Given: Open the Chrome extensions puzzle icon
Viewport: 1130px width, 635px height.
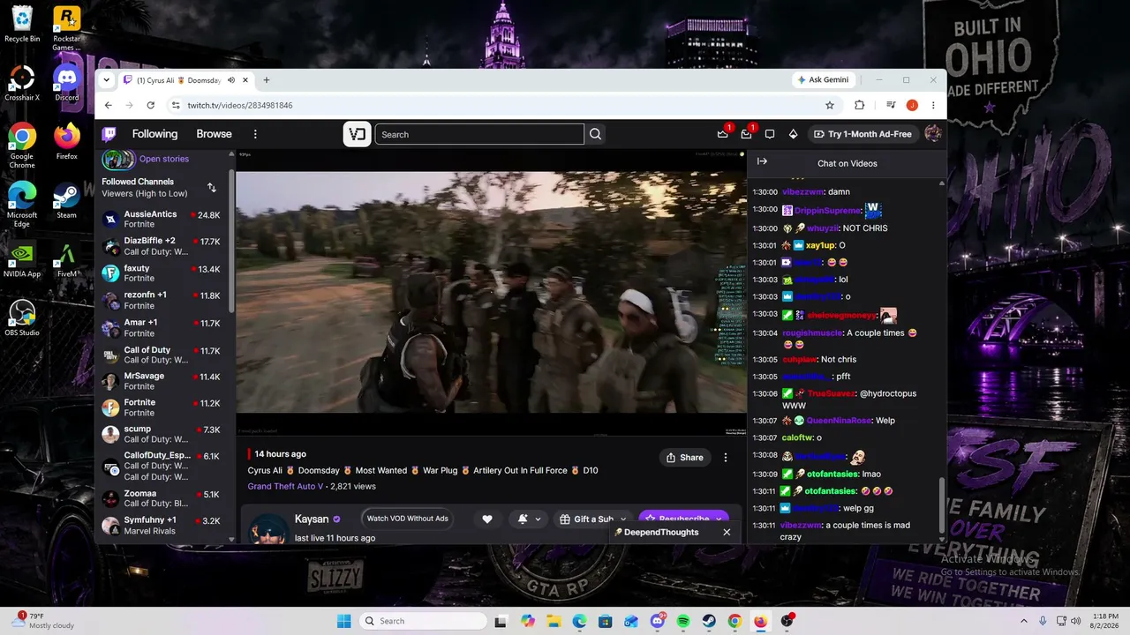Looking at the screenshot, I should click(860, 105).
